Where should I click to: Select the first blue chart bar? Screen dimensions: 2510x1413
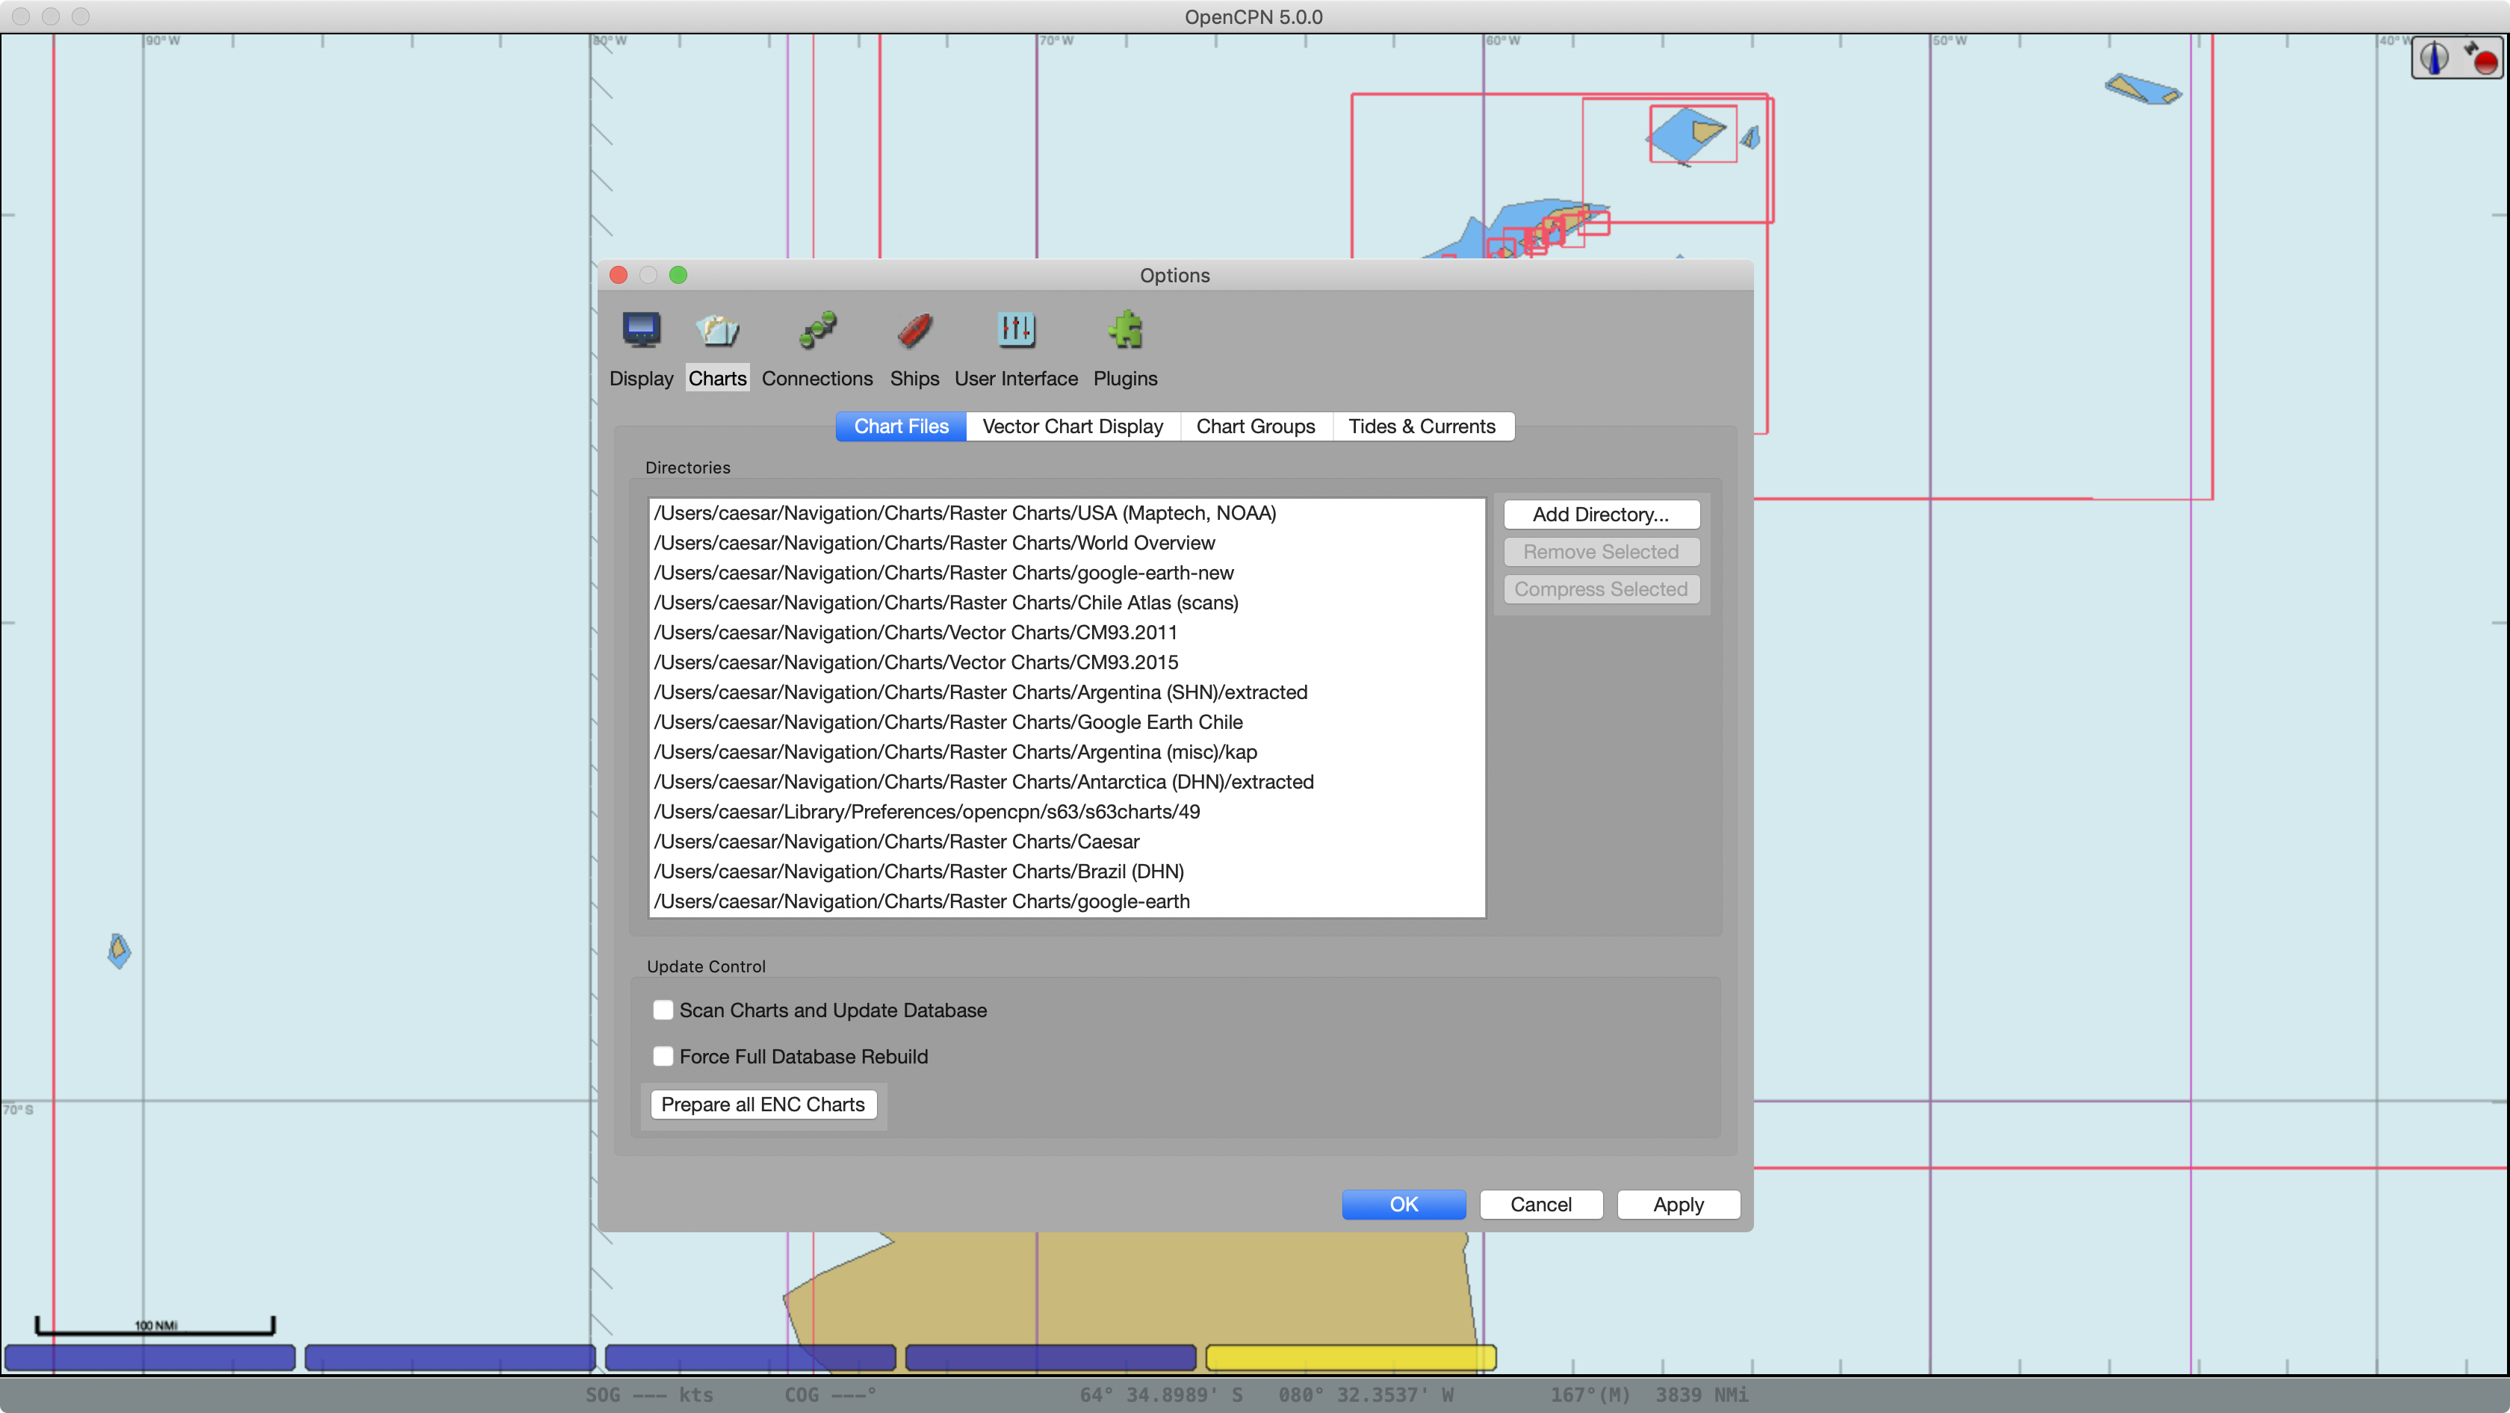coord(150,1358)
